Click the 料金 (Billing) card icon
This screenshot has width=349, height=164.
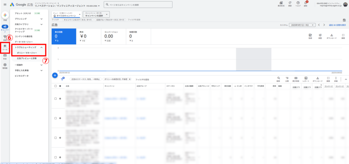[x=5, y=57]
